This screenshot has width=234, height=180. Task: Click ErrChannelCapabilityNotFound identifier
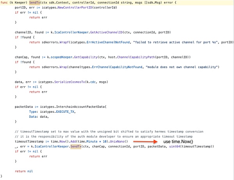[x=117, y=67]
